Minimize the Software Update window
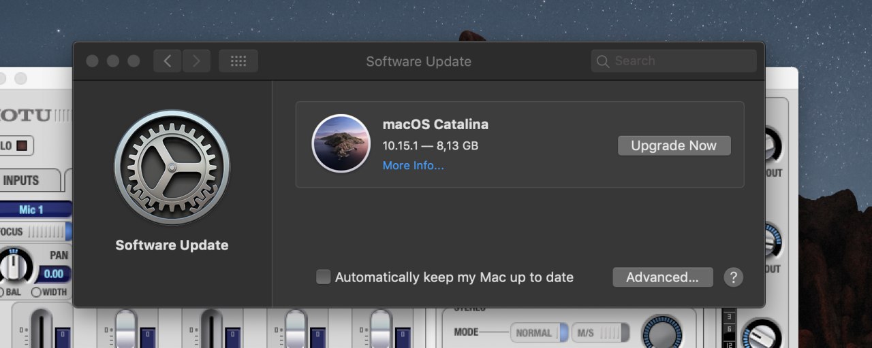Screen dimensions: 872x348 pos(113,61)
